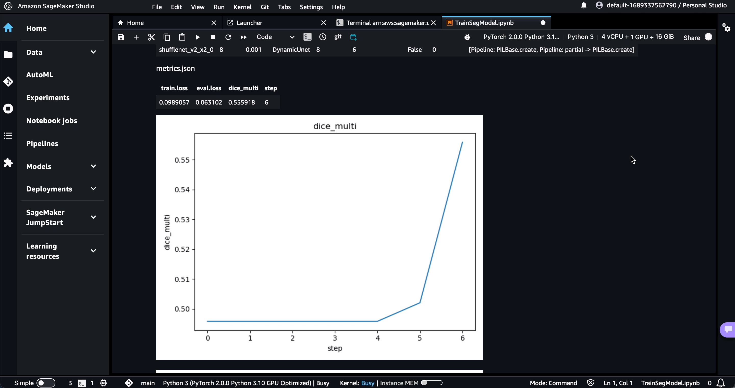The width and height of the screenshot is (735, 388).
Task: Restart the kernel using the circular arrow icon
Action: 228,37
